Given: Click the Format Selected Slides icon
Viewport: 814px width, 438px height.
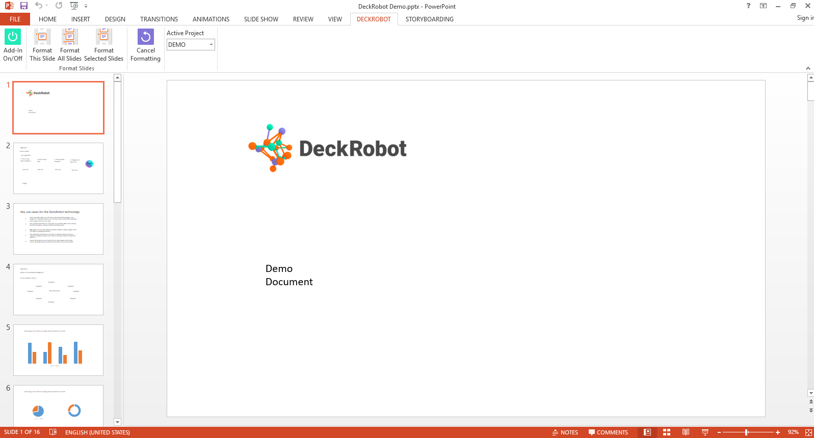Looking at the screenshot, I should (x=104, y=45).
